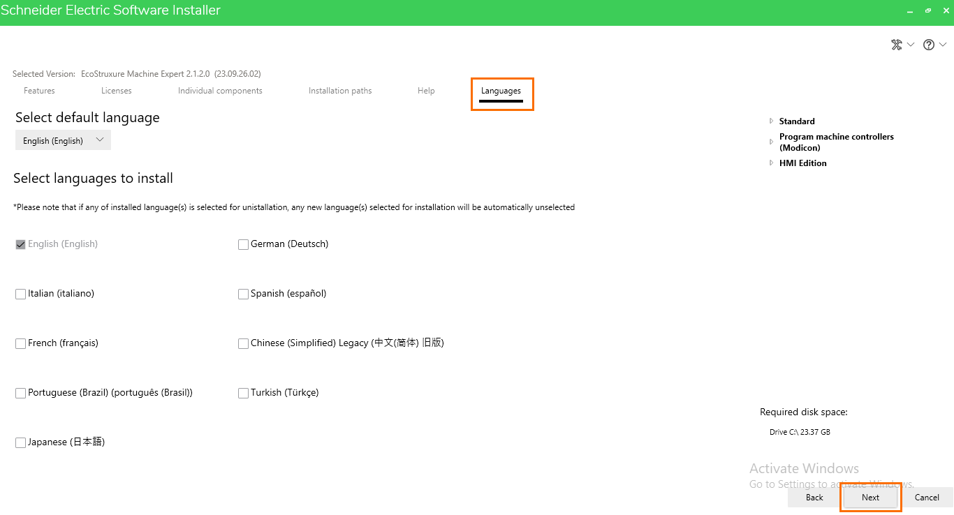
Task: Select the Turkish (Türkçe) checkbox
Action: [243, 394]
